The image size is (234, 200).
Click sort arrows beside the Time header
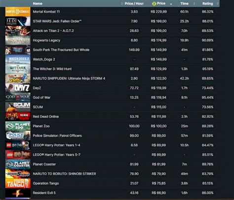195,3
